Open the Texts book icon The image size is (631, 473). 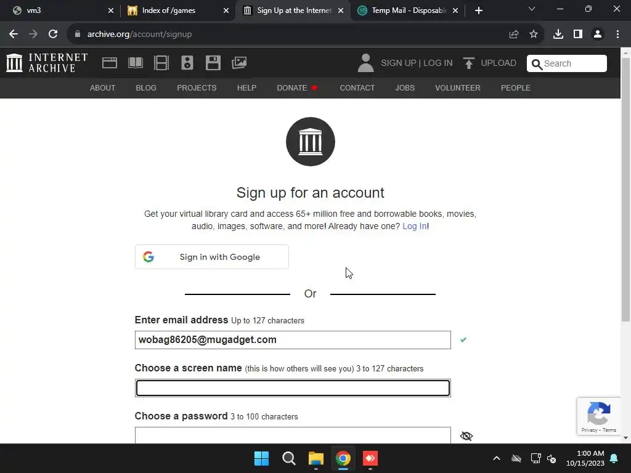click(135, 63)
